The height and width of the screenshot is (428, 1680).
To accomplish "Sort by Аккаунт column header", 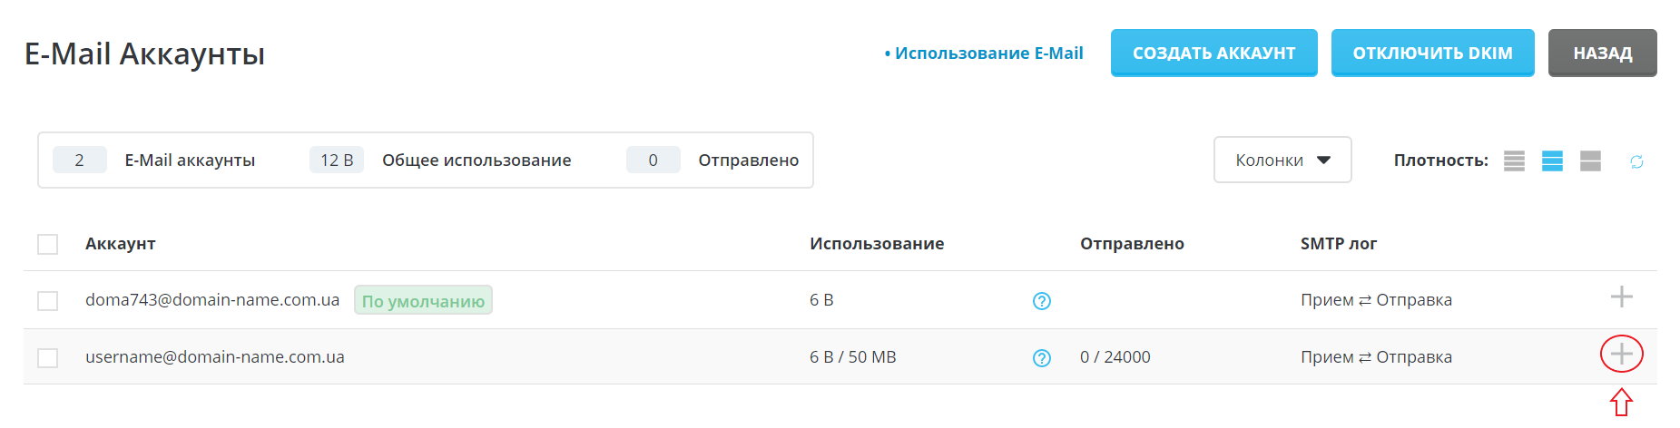I will click(x=121, y=244).
